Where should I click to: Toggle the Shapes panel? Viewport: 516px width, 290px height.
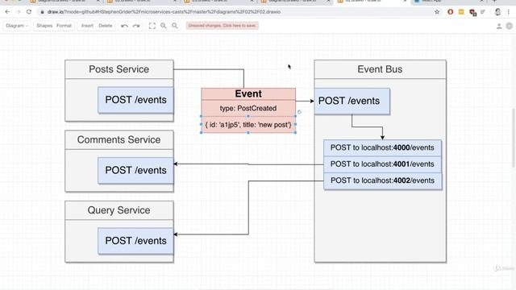(44, 26)
